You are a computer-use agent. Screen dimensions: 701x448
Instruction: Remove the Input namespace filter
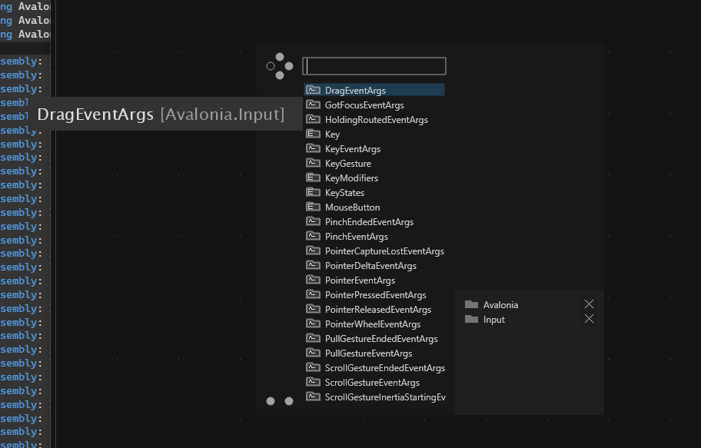589,319
